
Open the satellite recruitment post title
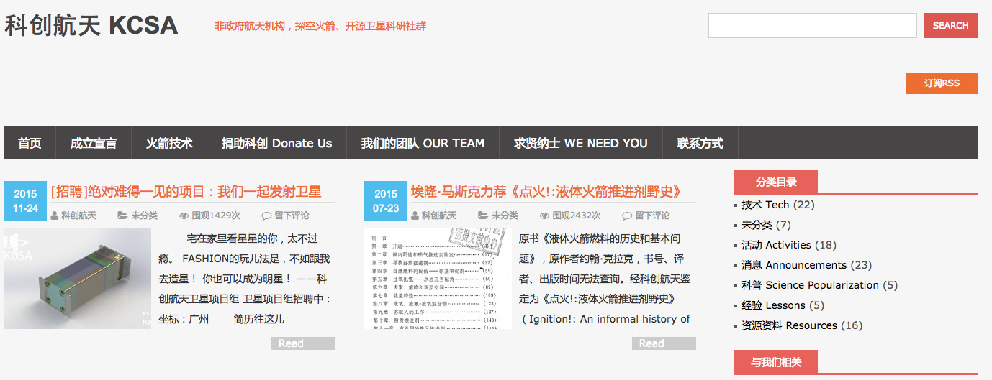pyautogui.click(x=186, y=192)
